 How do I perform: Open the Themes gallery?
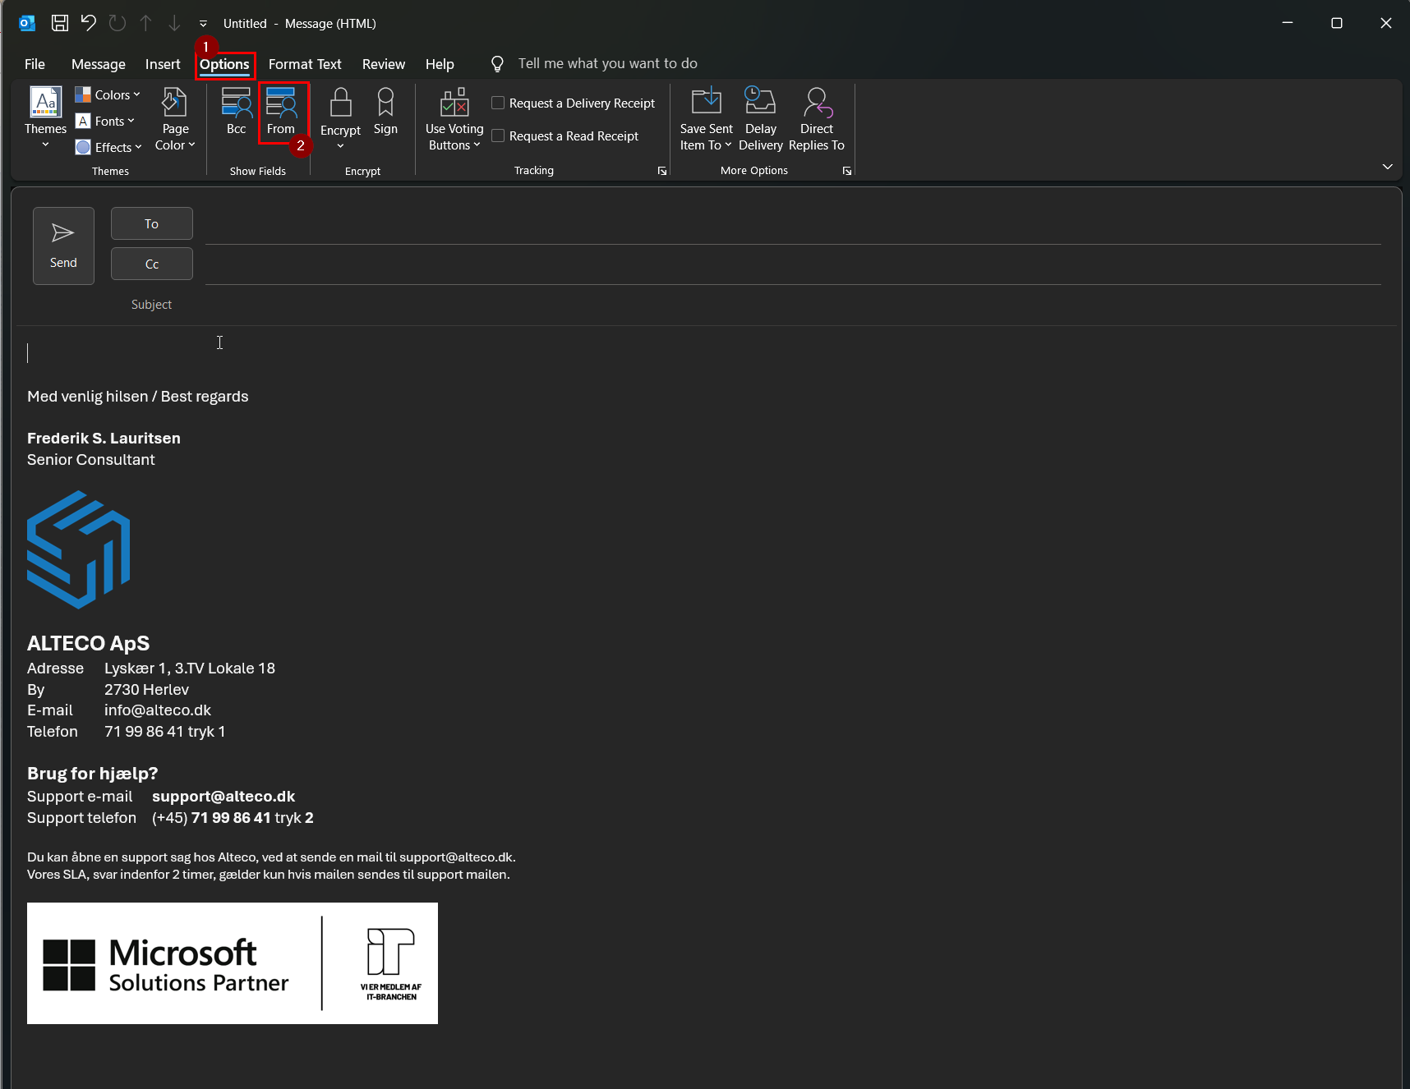pyautogui.click(x=45, y=118)
